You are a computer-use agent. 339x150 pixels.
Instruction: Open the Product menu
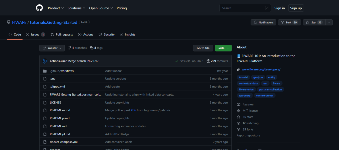coord(56,8)
